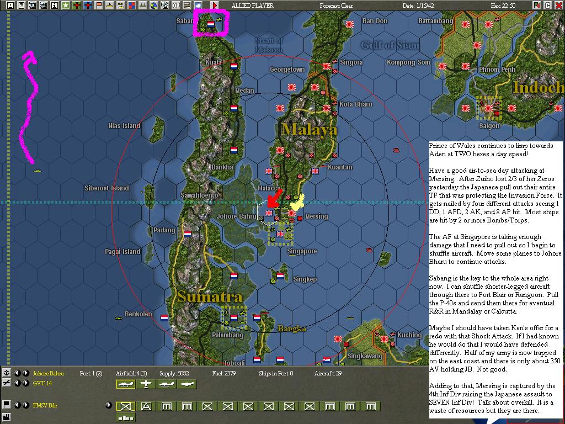This screenshot has height=424, width=565.
Task: Click the Dutch flag base near Padang
Action: tap(188, 234)
